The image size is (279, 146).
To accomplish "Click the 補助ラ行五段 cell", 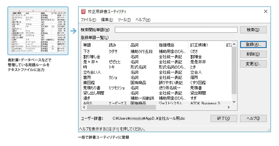I will pos(142,52).
